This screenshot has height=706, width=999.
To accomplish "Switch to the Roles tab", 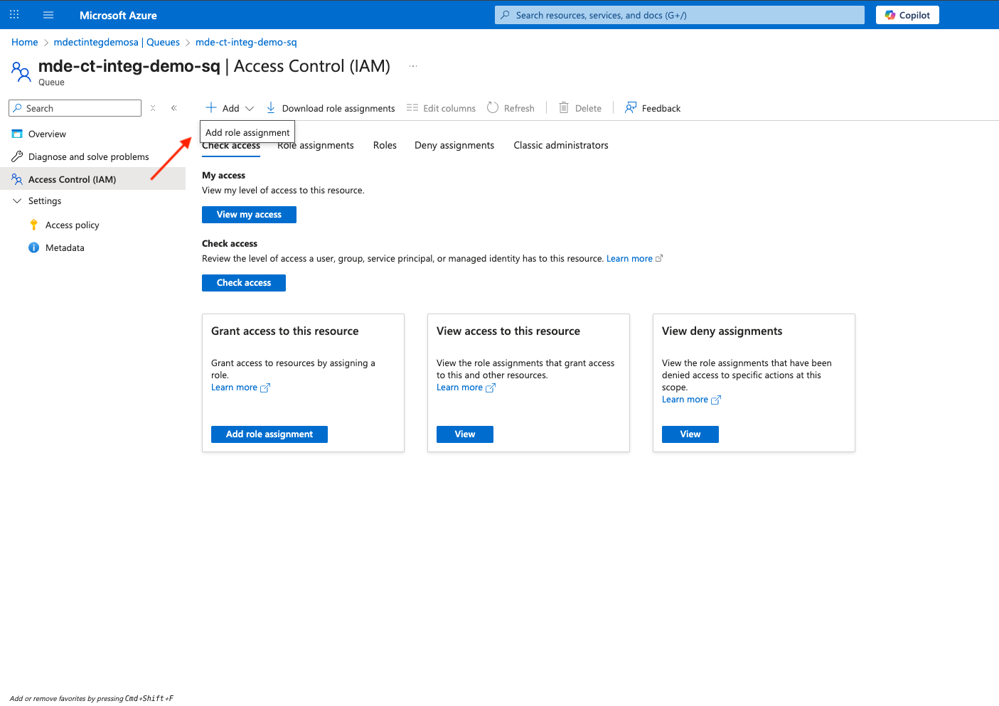I will point(385,145).
